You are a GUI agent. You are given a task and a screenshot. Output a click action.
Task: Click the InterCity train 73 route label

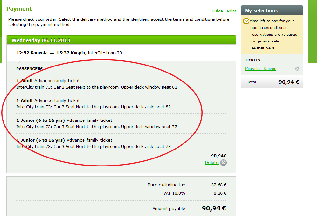(105, 53)
